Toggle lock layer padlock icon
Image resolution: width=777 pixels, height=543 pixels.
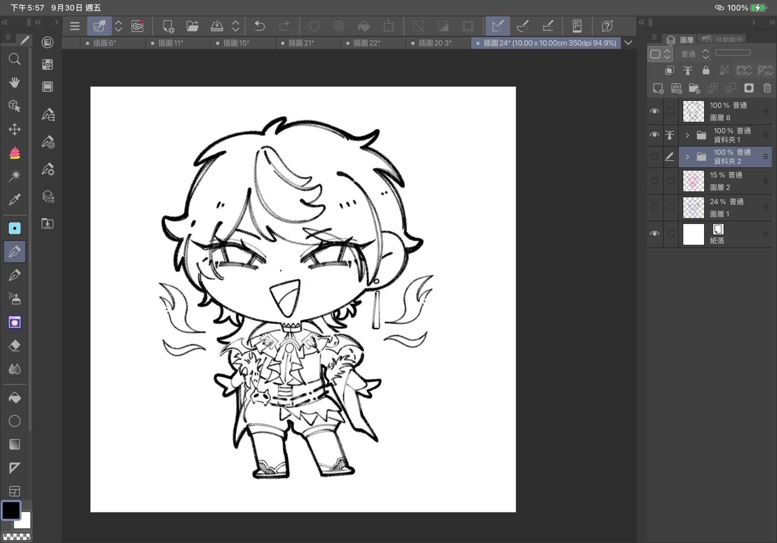(706, 70)
